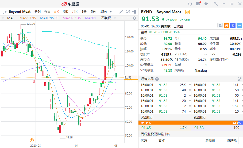Expand chart to fullscreen view
Viewport: 243px width, 148px height.
128,12
